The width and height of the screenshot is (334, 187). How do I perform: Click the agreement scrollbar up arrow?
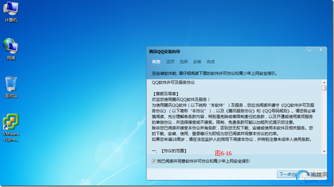(x=324, y=82)
